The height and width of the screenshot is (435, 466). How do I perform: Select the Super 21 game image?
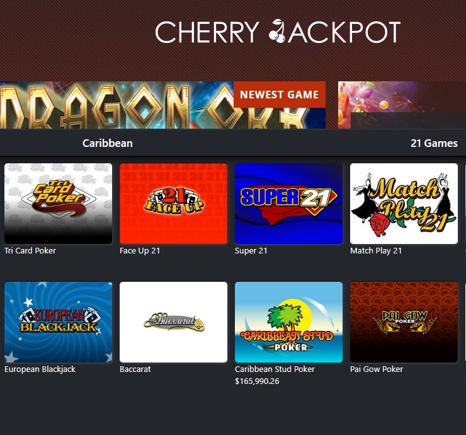288,204
